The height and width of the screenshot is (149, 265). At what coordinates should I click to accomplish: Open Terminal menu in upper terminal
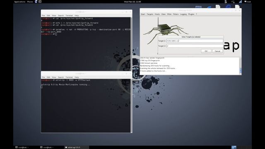pos(69,16)
